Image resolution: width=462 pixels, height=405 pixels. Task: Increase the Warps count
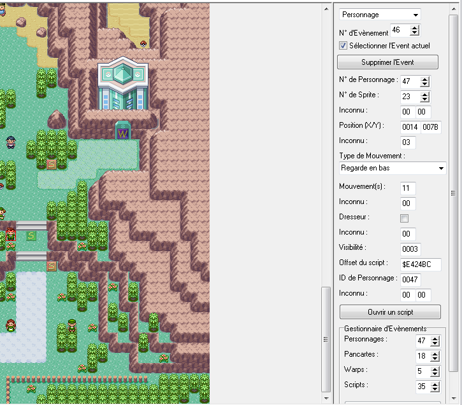pyautogui.click(x=435, y=369)
